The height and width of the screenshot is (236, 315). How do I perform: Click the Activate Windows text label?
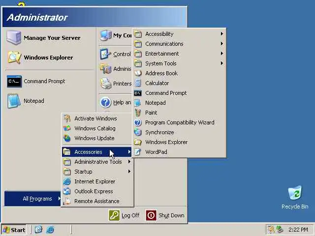coord(95,118)
